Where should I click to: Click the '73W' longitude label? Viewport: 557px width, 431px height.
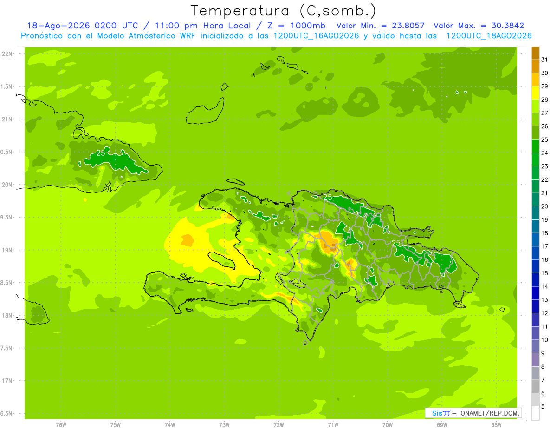tap(224, 424)
